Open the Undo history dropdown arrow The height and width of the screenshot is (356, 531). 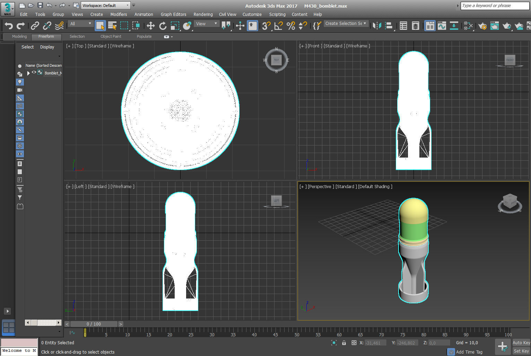point(55,6)
